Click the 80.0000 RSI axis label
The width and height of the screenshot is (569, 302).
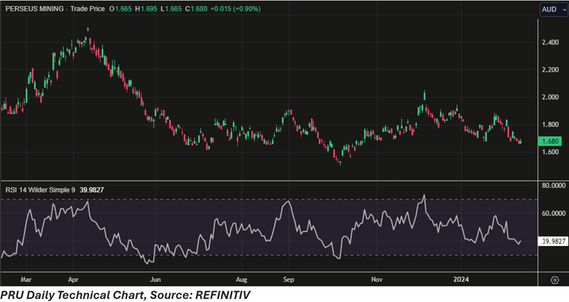coord(553,185)
